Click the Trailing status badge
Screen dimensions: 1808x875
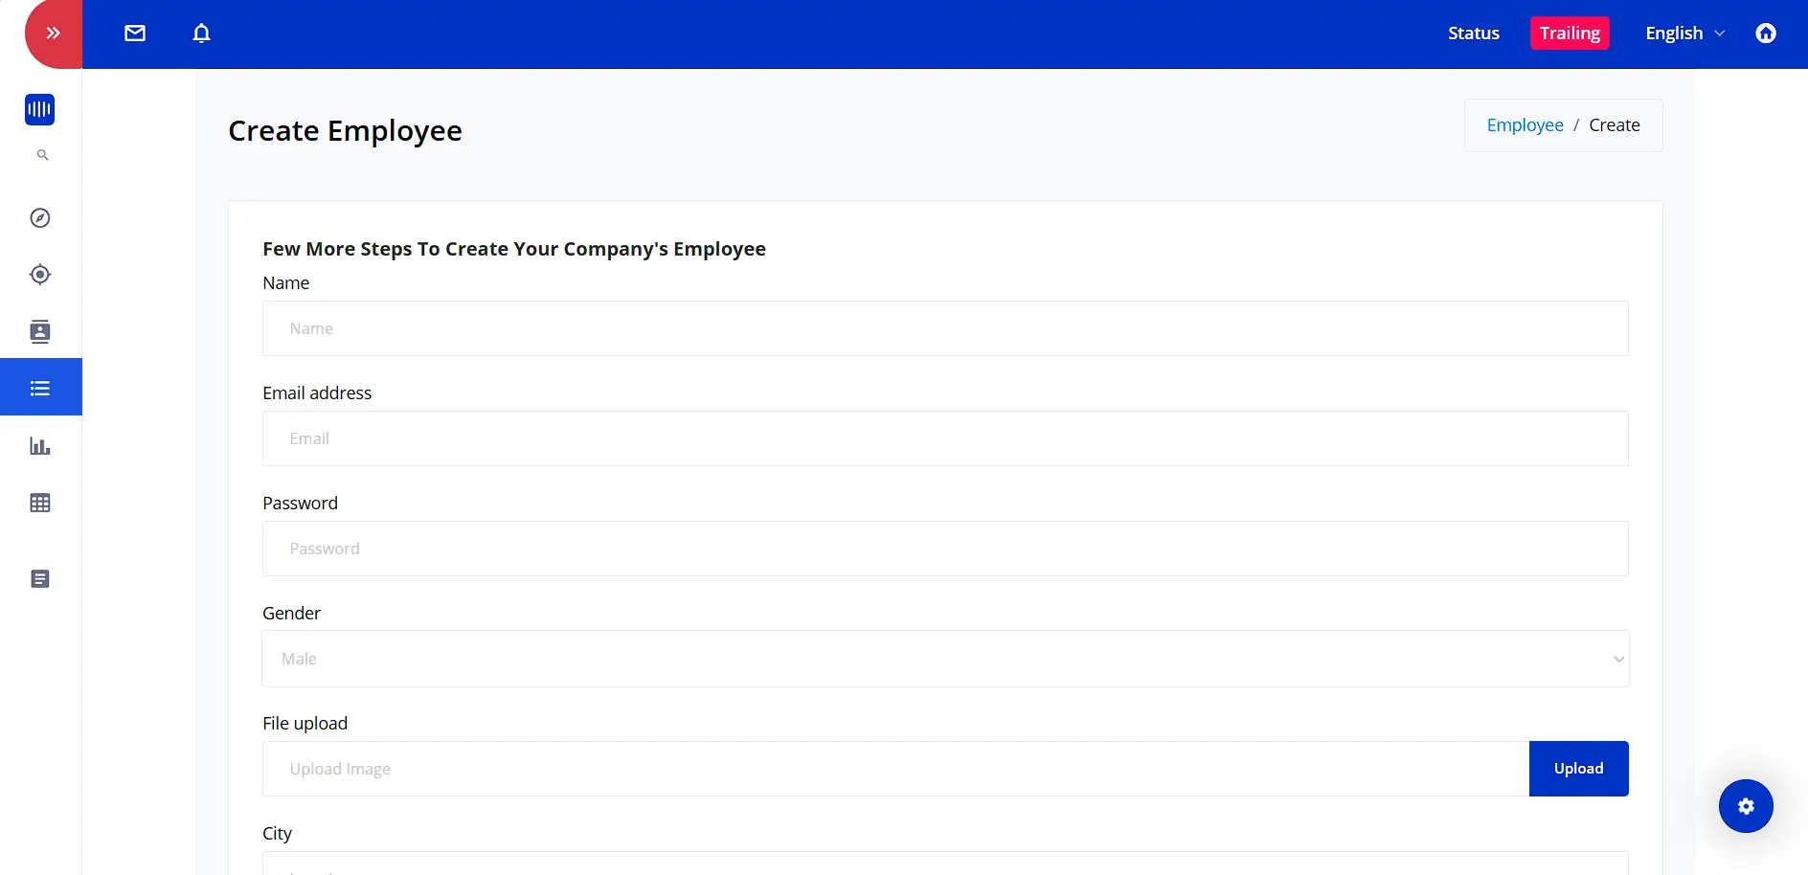click(1569, 34)
